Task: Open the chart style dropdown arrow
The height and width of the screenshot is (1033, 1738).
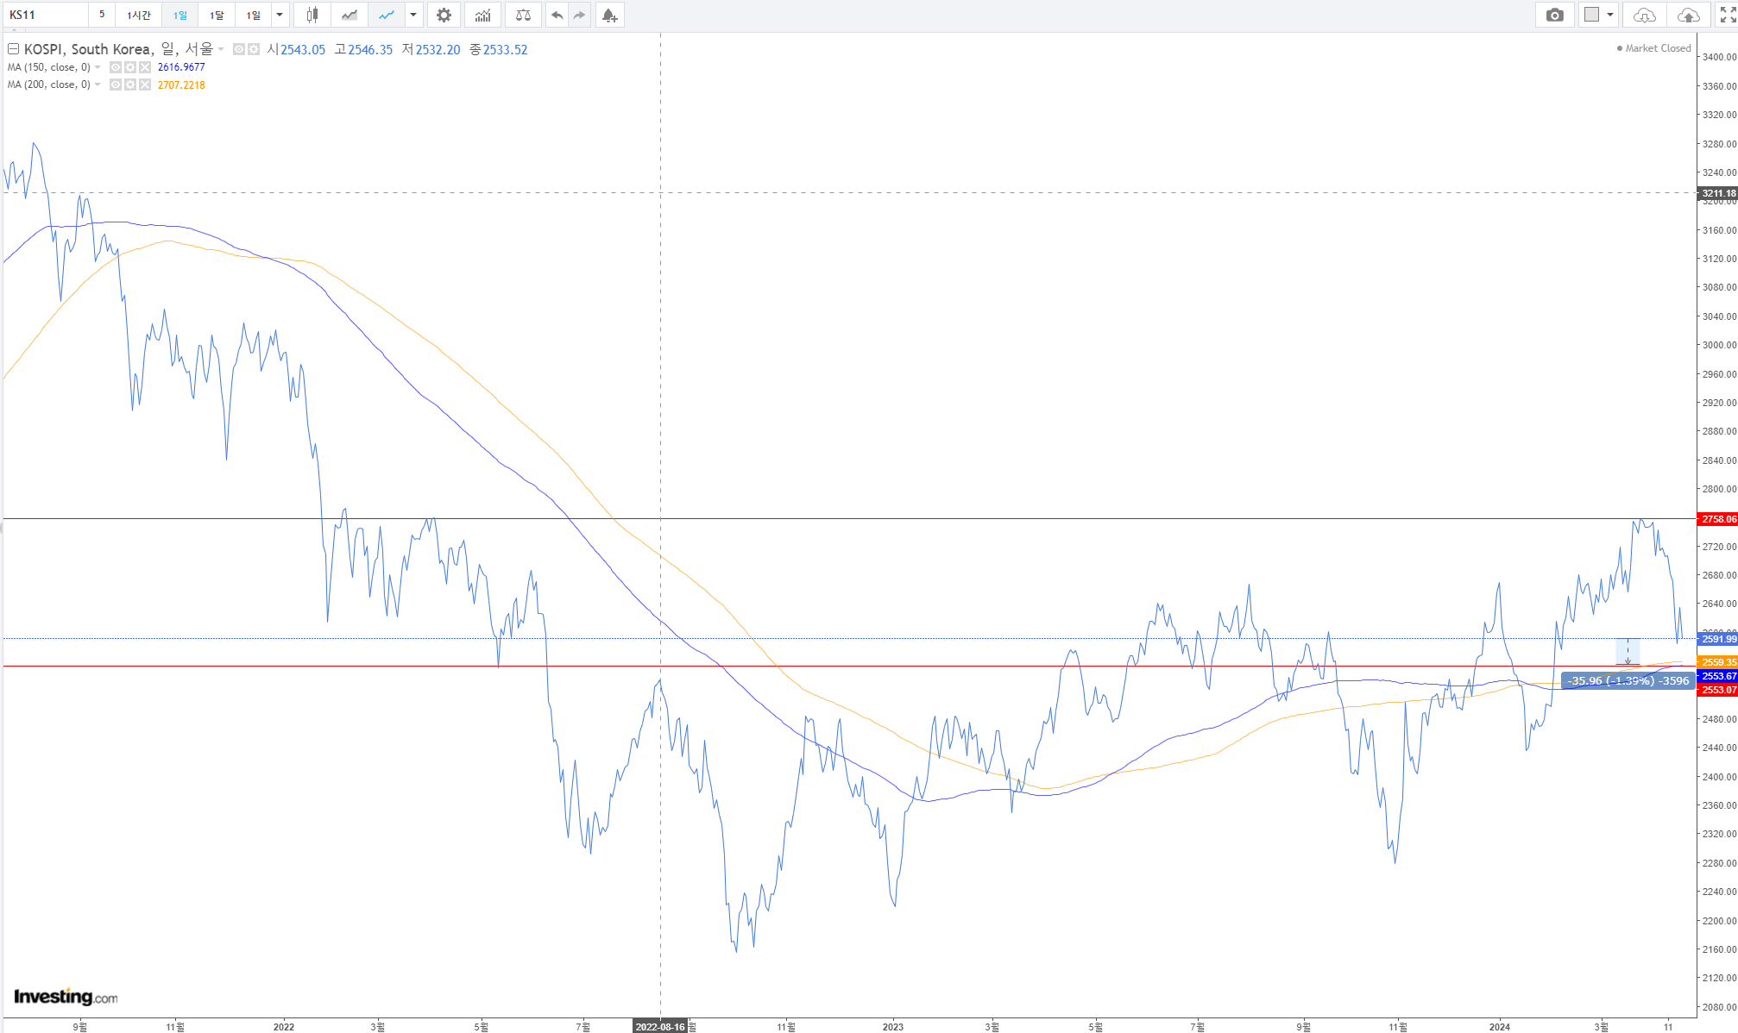Action: coord(413,15)
